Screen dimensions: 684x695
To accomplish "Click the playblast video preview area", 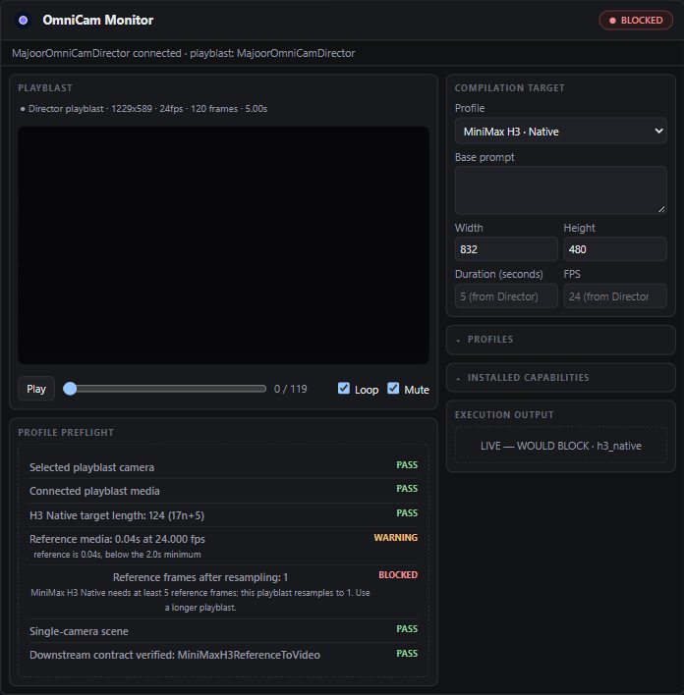I will (x=223, y=245).
